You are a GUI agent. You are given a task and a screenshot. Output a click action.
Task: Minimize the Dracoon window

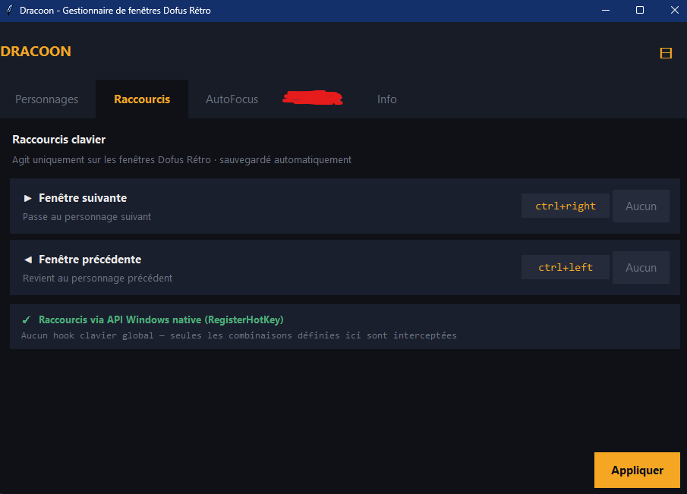pos(606,10)
